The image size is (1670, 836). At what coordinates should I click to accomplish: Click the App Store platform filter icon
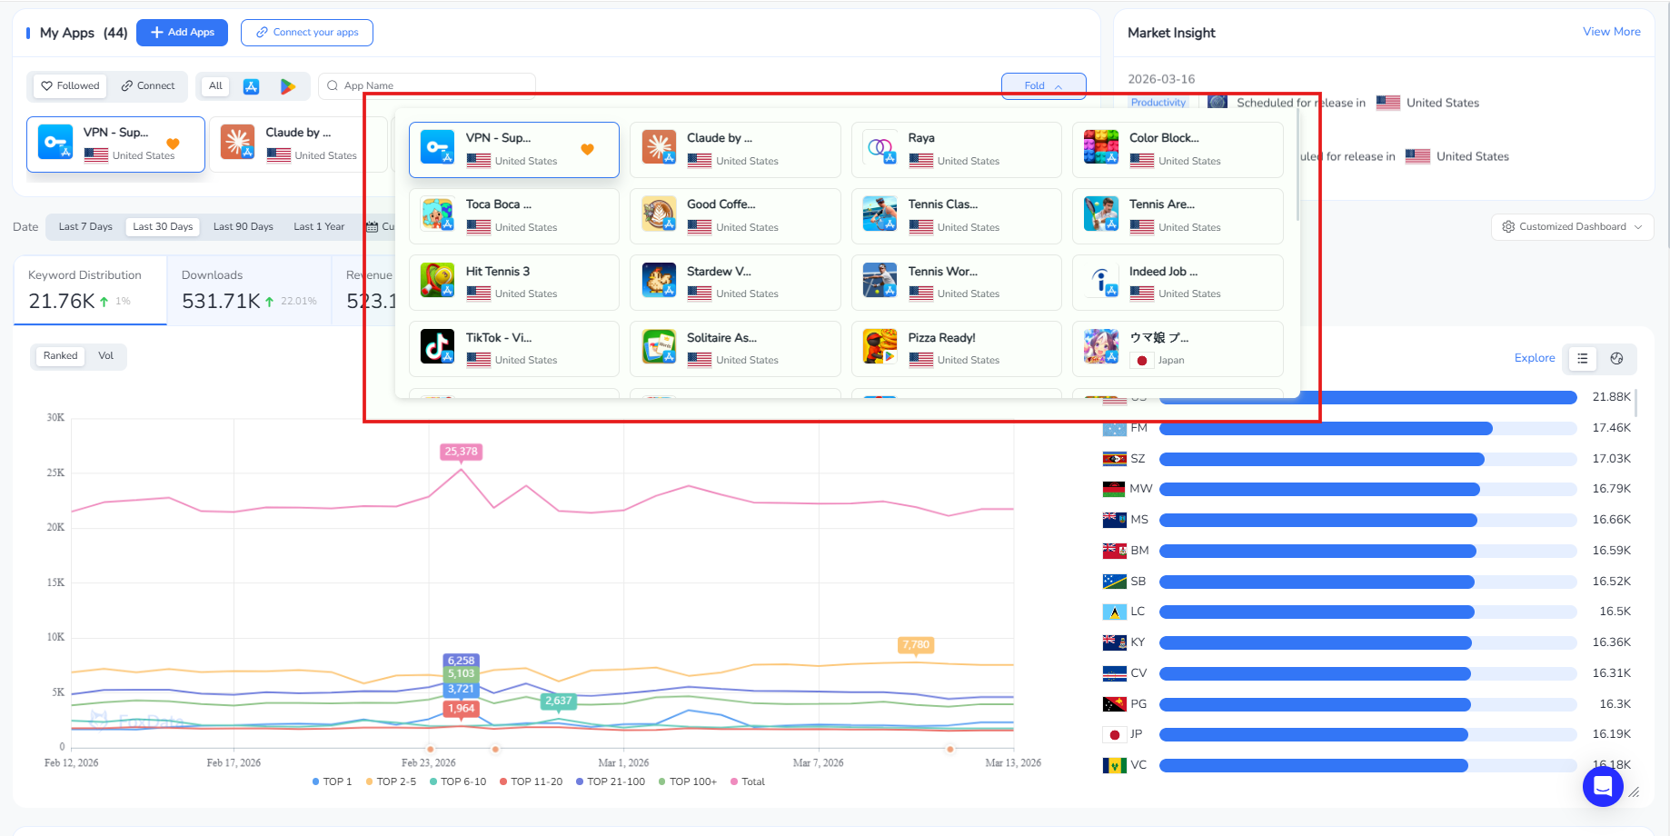[252, 86]
